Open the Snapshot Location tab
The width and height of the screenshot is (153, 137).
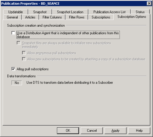(70, 12)
